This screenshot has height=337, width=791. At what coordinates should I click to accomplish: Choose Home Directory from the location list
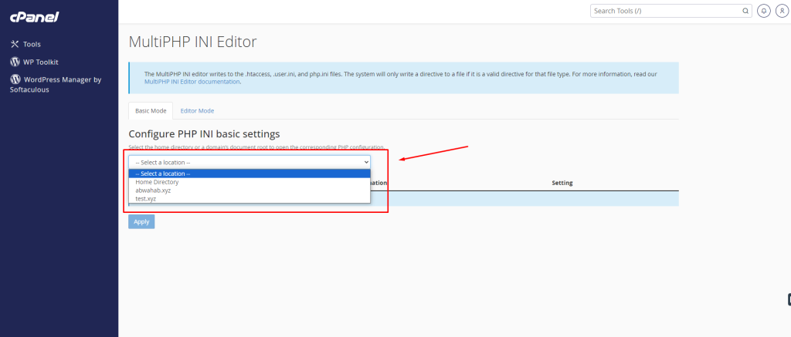click(x=157, y=182)
